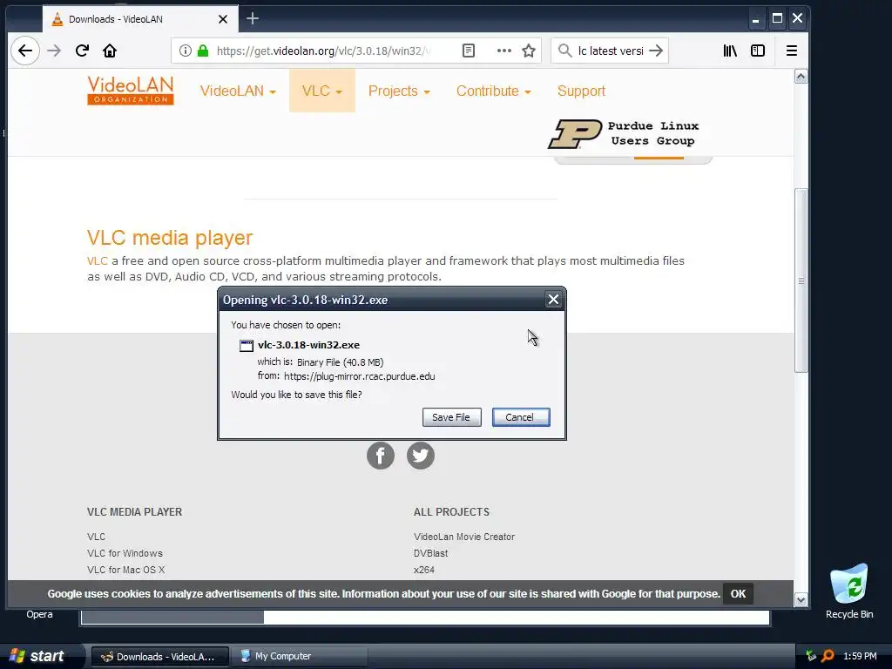892x669 pixels.
Task: Show site information icon in address bar
Action: pos(185,51)
